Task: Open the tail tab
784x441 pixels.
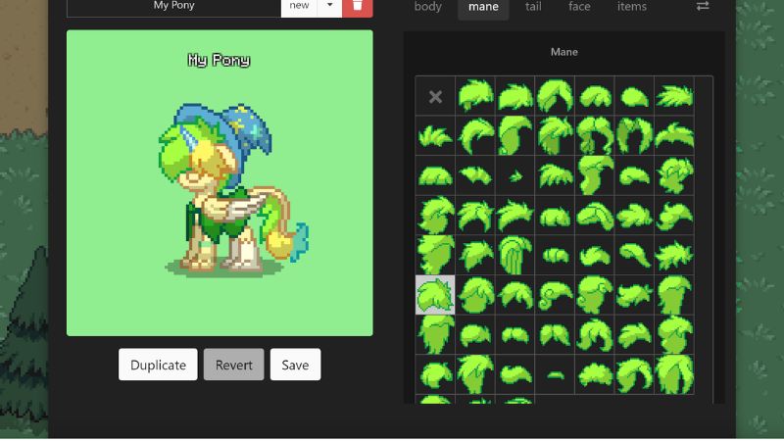Action: 533,7
